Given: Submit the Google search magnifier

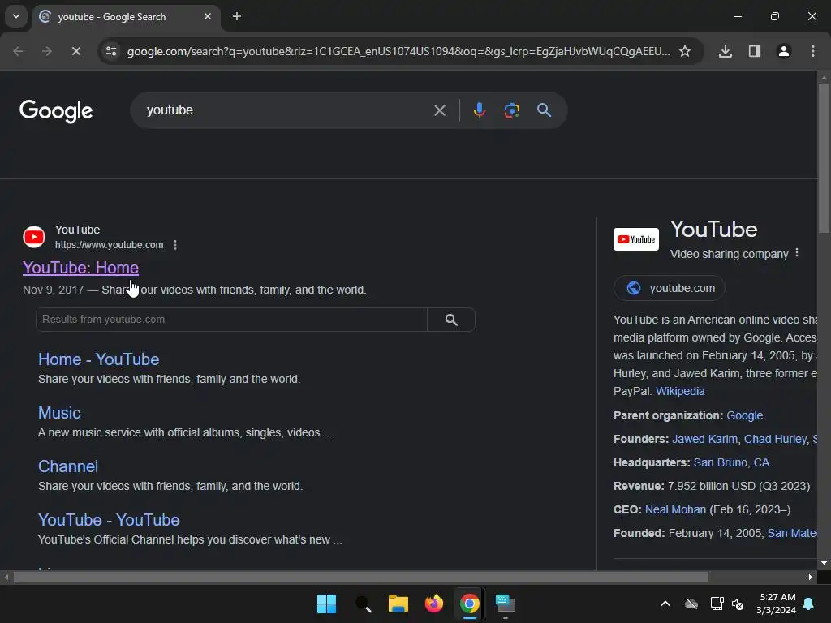Looking at the screenshot, I should (x=544, y=110).
